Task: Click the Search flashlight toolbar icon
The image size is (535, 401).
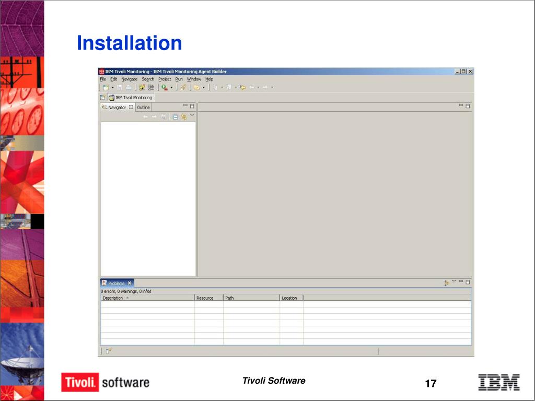Action: (183, 88)
